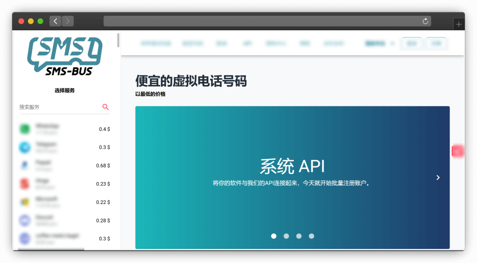This screenshot has height=263, width=477.
Task: Select the green WhatsApp service icon
Action: click(x=24, y=129)
